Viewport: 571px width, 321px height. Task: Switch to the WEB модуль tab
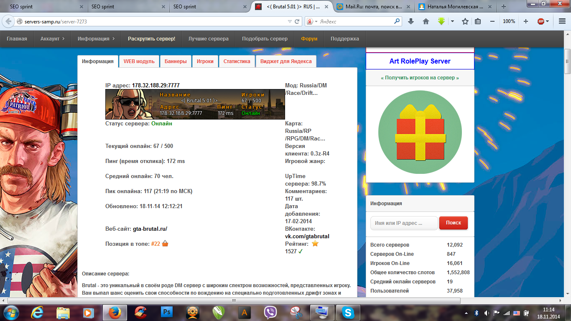(x=139, y=61)
